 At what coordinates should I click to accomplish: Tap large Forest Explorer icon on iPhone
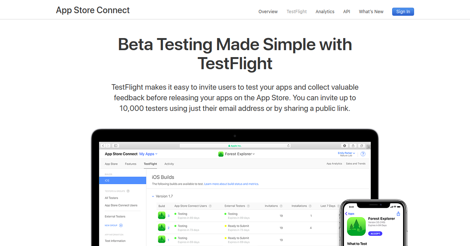point(356,227)
